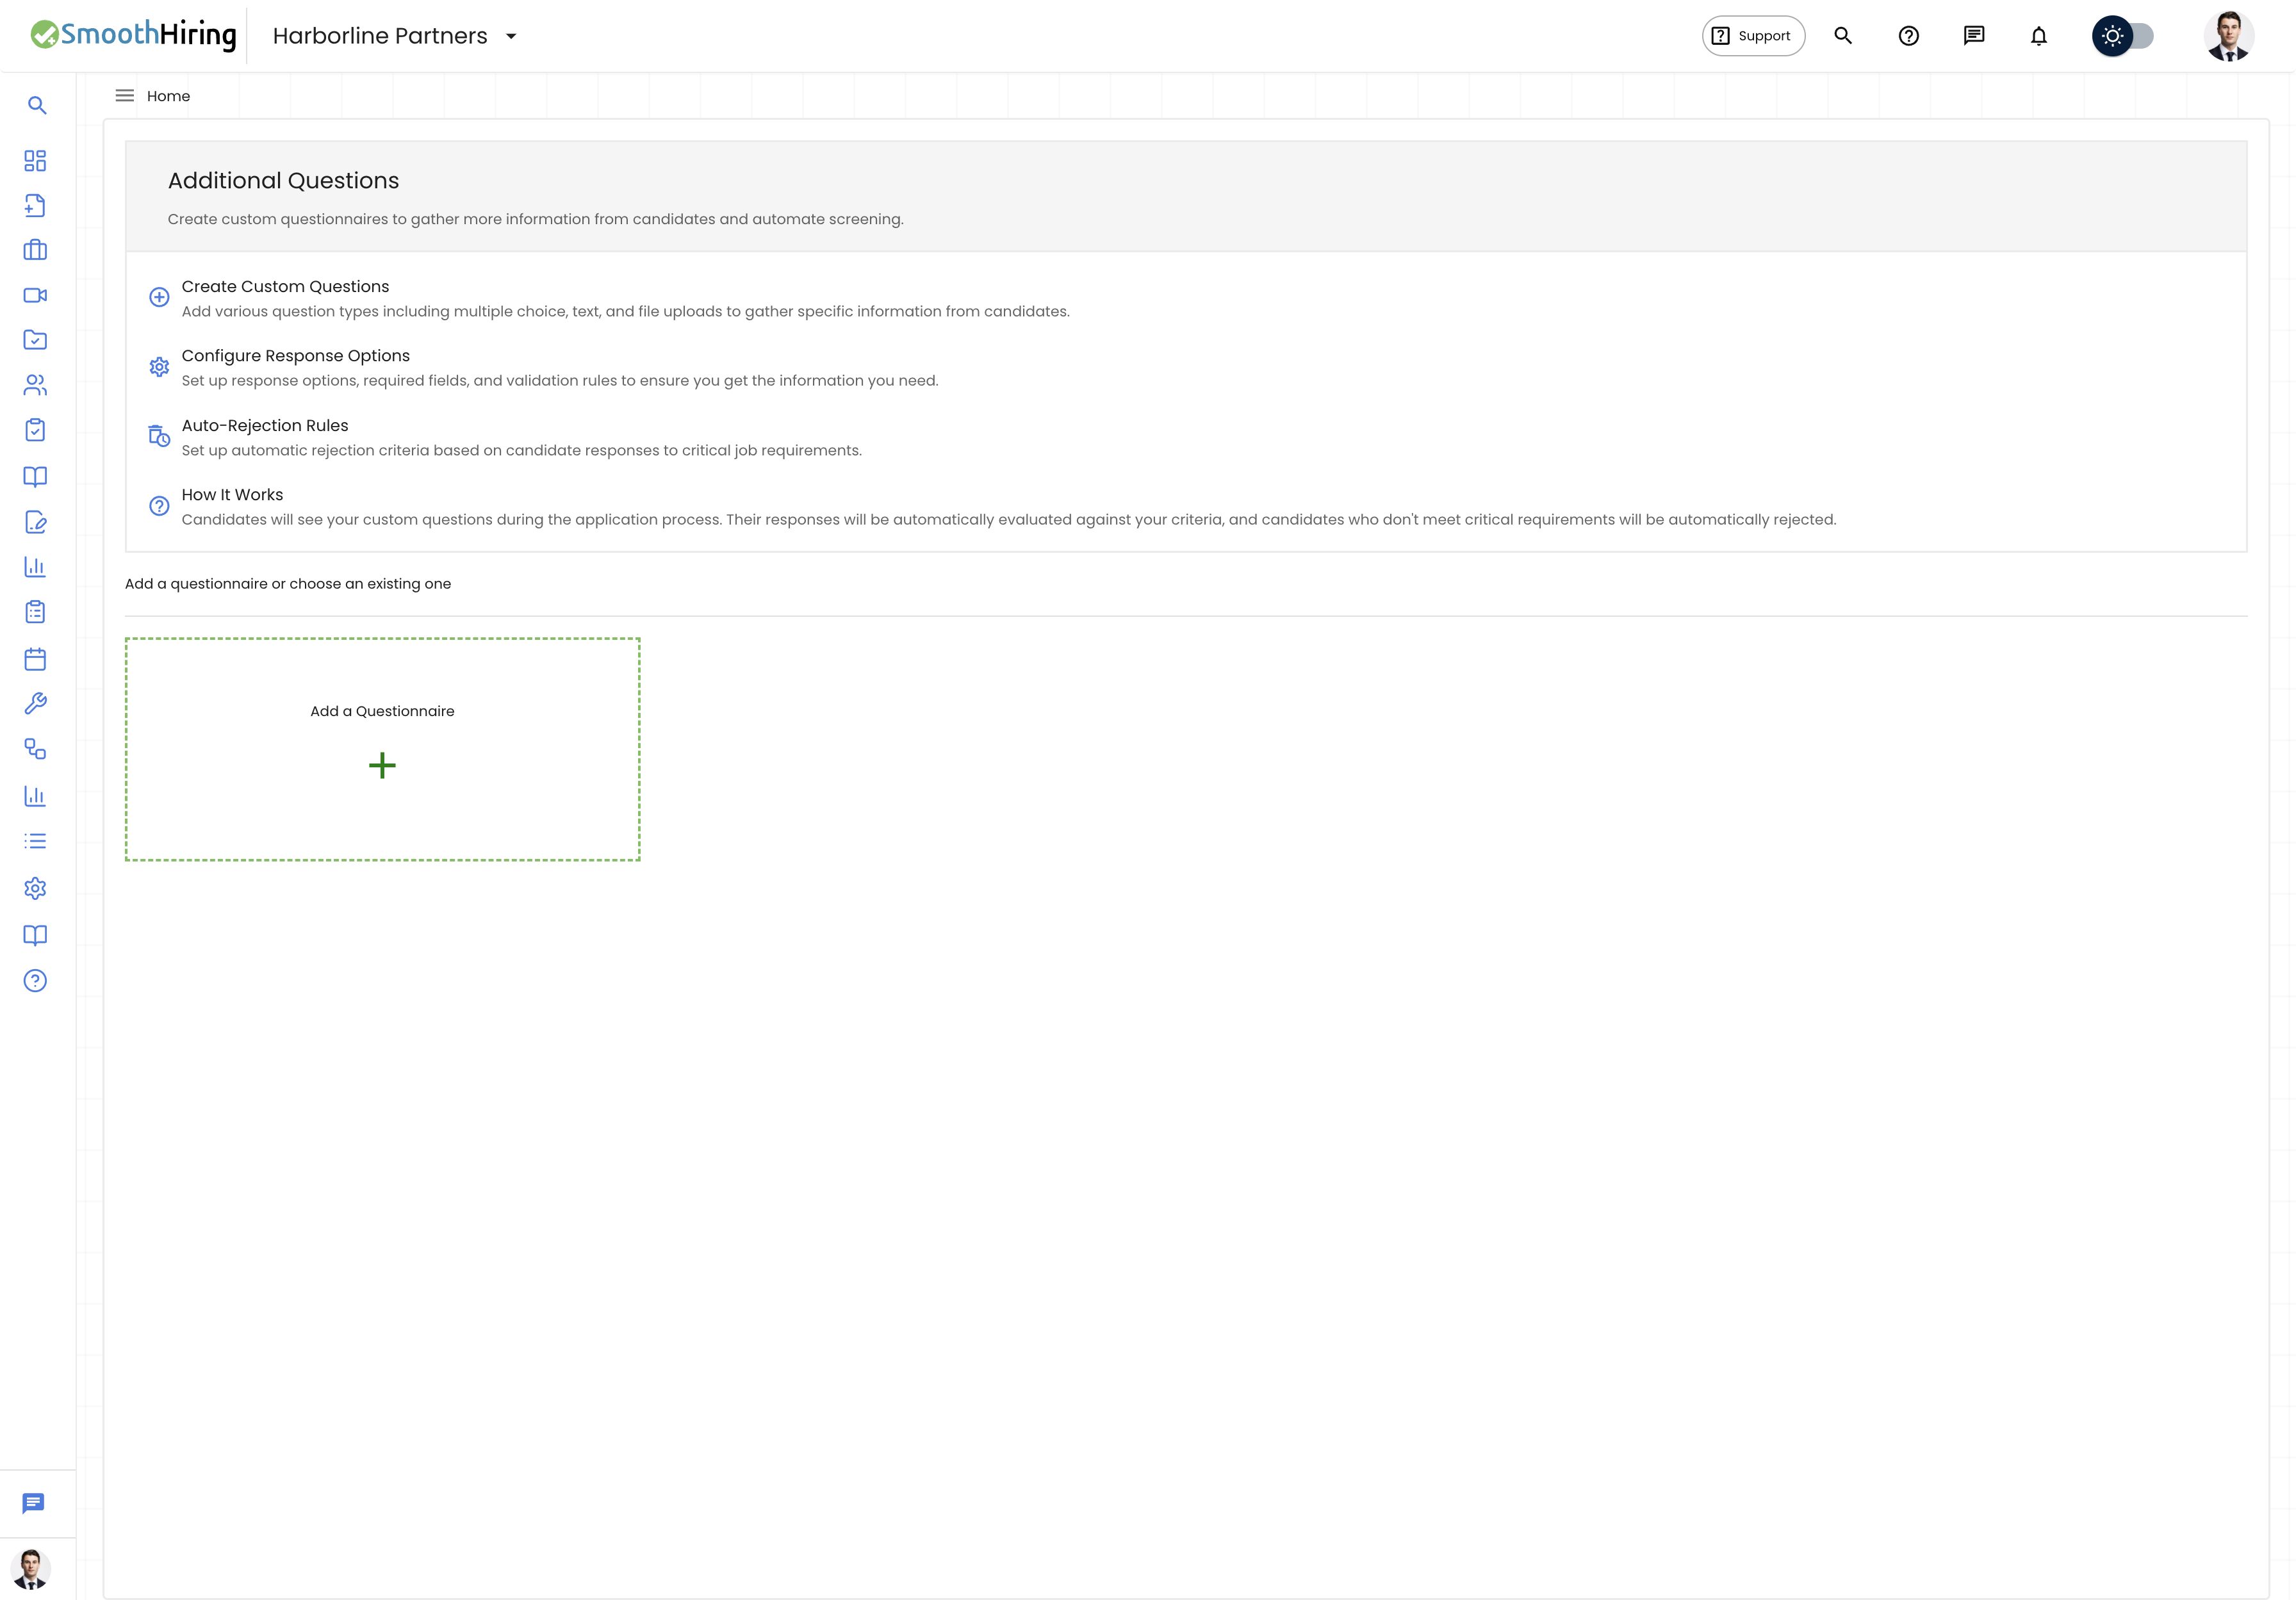Open the top bar search icon
Viewport: 2296px width, 1600px height.
coord(1843,36)
